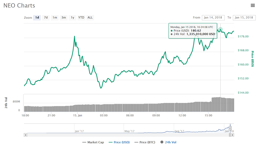Toggle the Market Cap series in legend
Image resolution: width=259 pixels, height=146 pixels.
pos(93,142)
